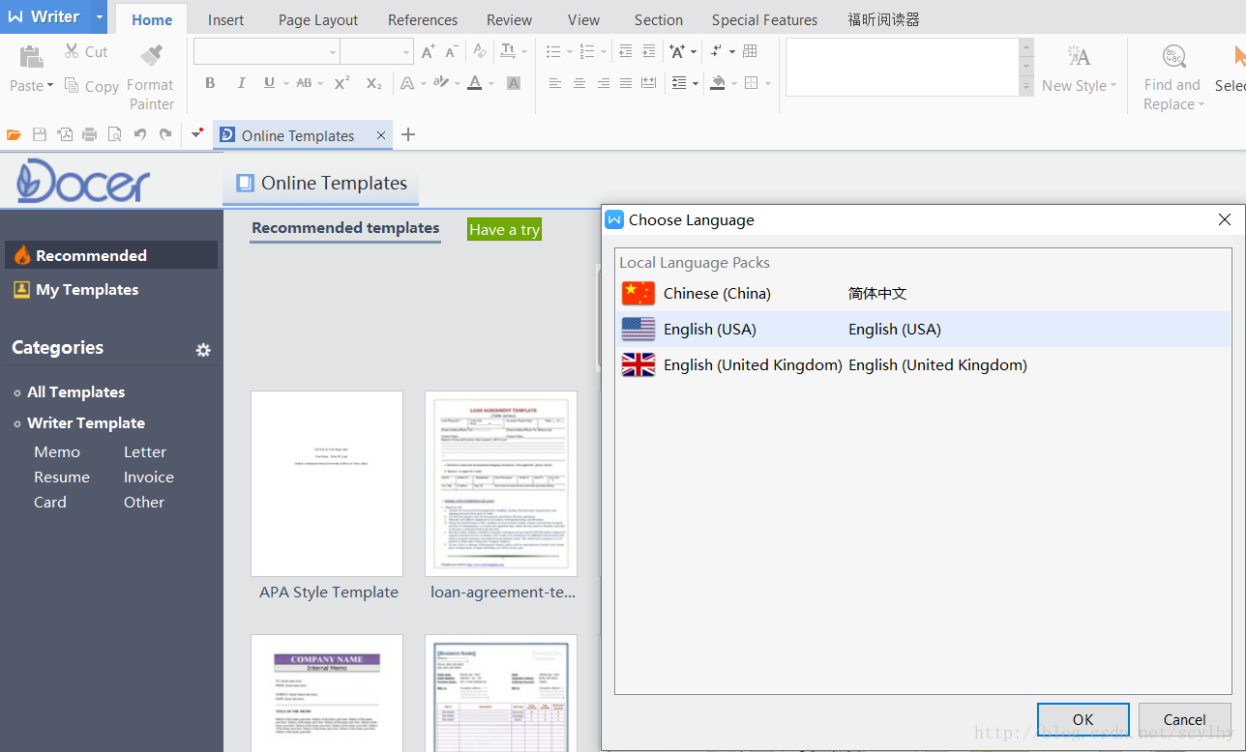Click the font color A swatch
This screenshot has width=1246, height=752.
tap(474, 83)
